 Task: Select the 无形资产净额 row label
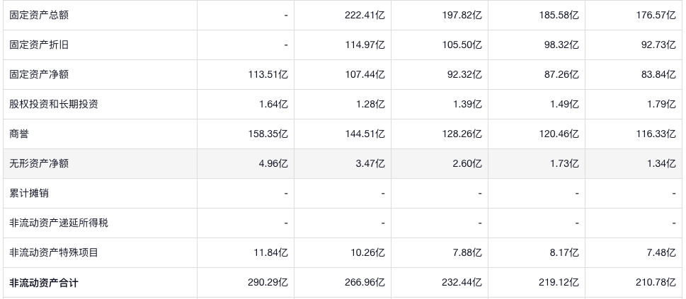(39, 163)
